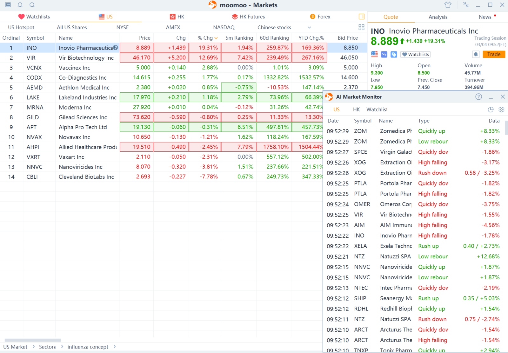This screenshot has width=508, height=353.
Task: Open notifications bell in title bar
Action: (20, 5)
